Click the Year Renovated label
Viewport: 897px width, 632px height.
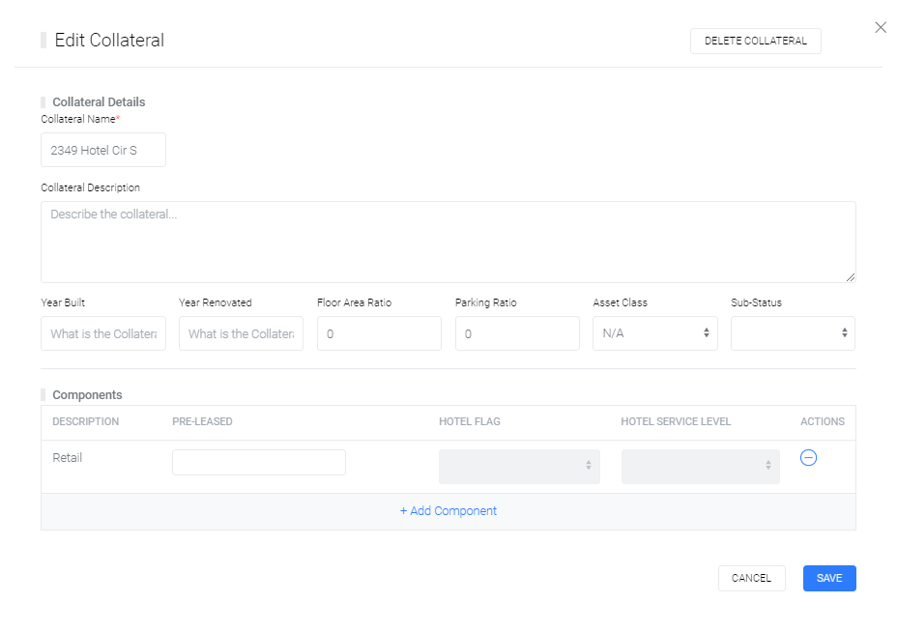click(x=216, y=302)
